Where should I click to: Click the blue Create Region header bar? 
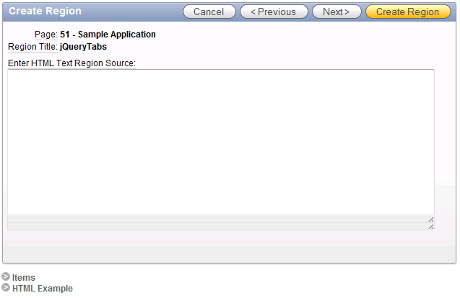tap(230, 12)
